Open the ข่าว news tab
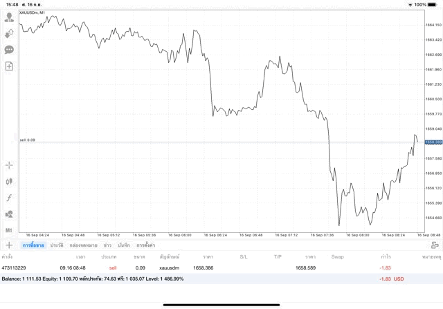The width and height of the screenshot is (443, 309). (107, 245)
